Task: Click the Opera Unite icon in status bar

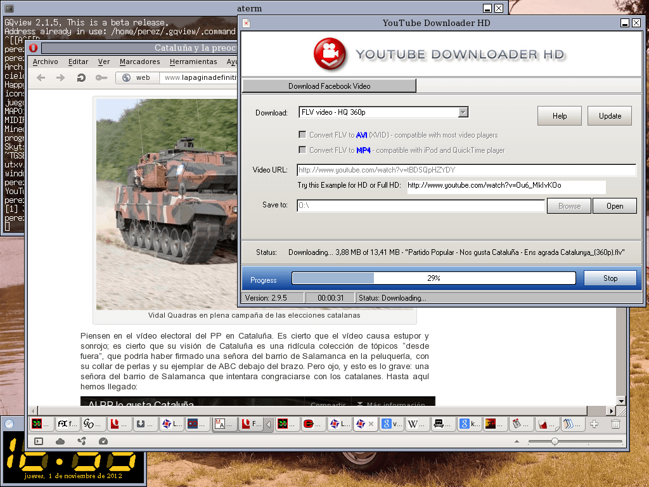Action: [82, 441]
